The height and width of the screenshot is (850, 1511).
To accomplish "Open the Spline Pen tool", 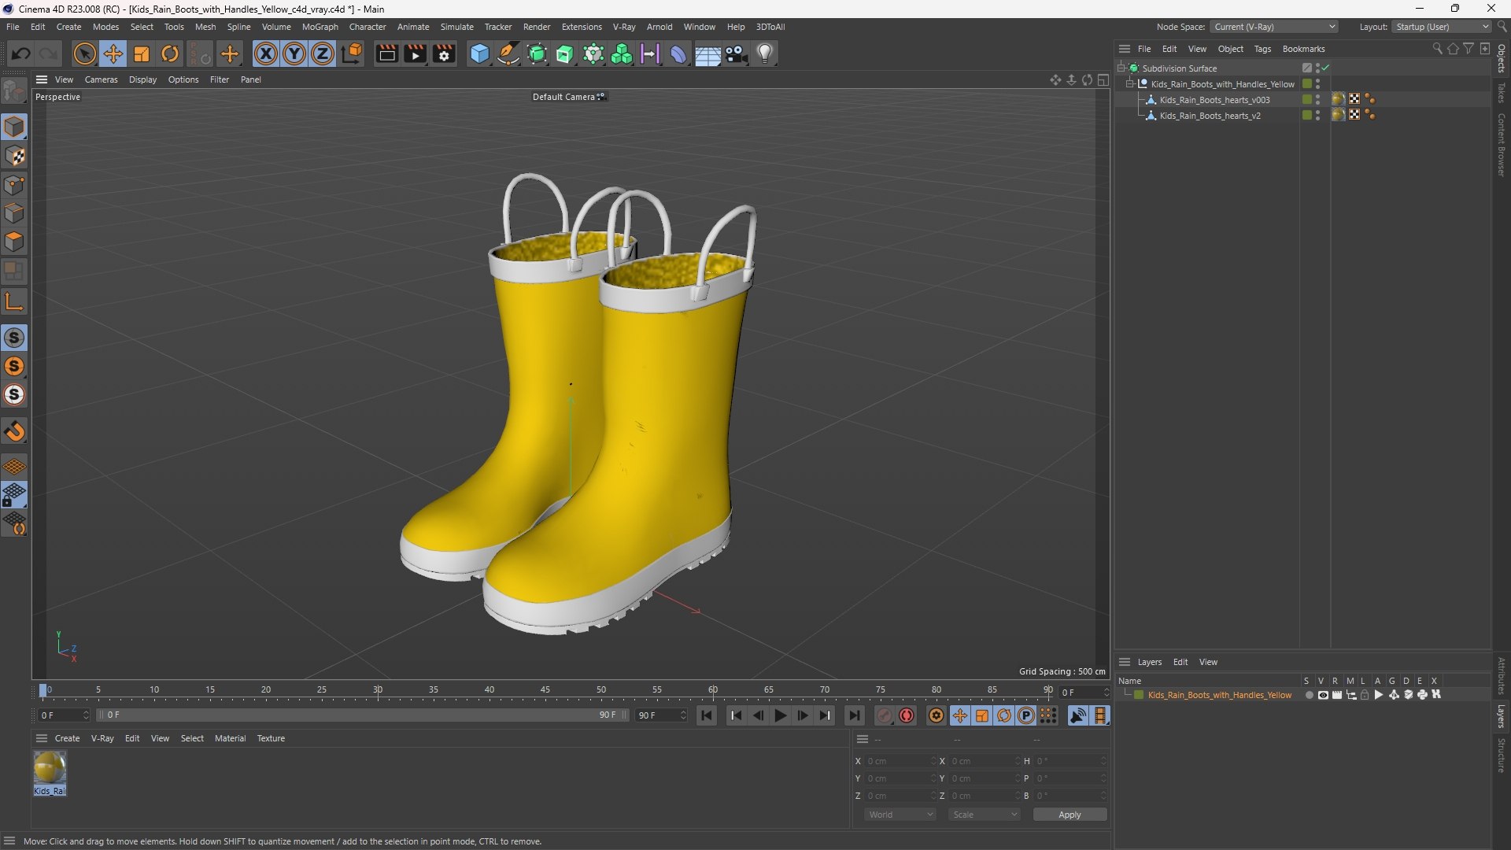I will pos(508,54).
